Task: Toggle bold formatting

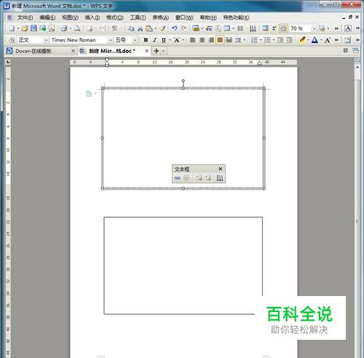Action: tap(146, 40)
